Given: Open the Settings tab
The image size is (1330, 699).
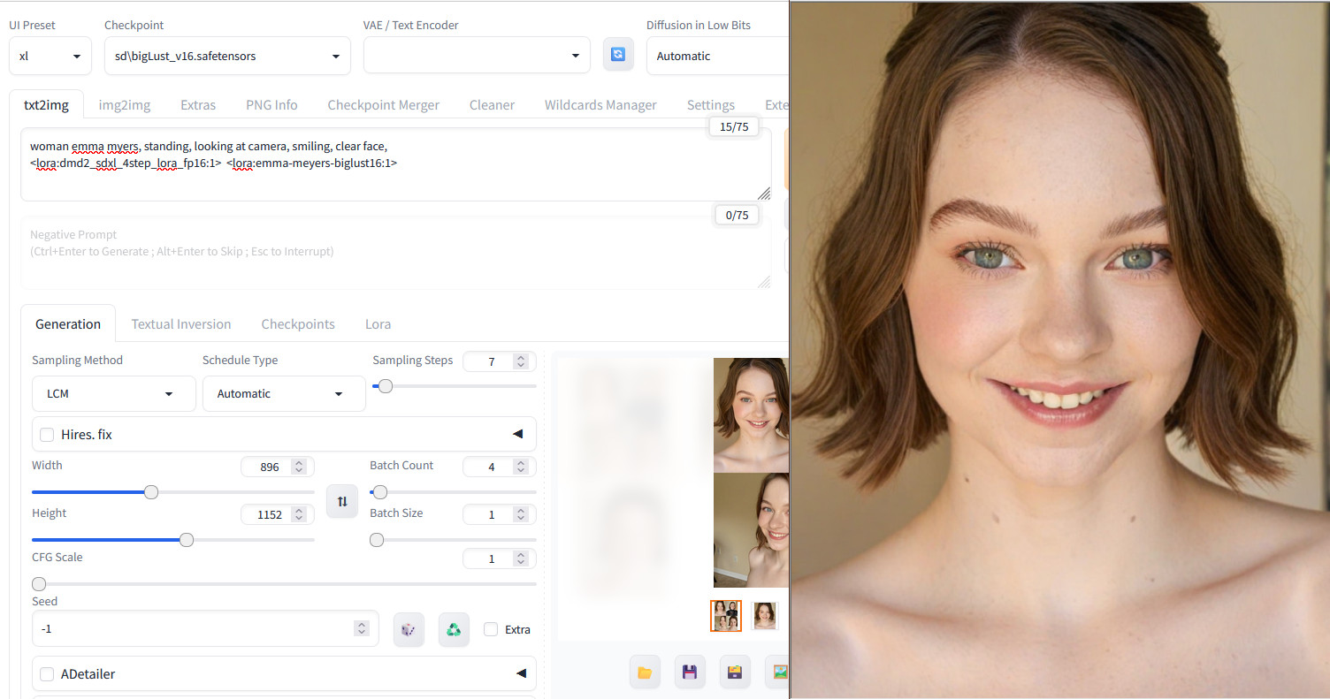Looking at the screenshot, I should coord(711,105).
